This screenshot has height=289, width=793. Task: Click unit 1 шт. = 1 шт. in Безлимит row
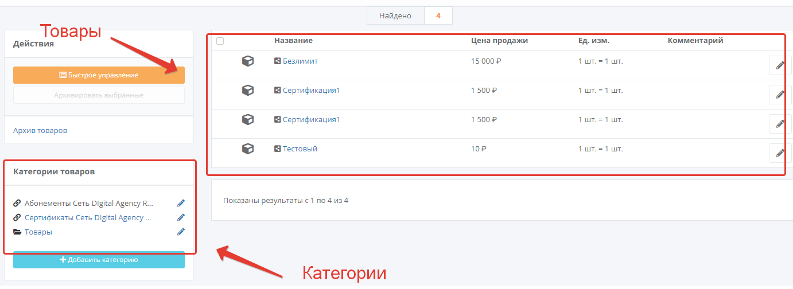[600, 61]
